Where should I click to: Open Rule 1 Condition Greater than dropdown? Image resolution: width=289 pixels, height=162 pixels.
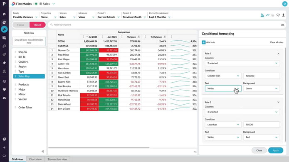point(223,76)
